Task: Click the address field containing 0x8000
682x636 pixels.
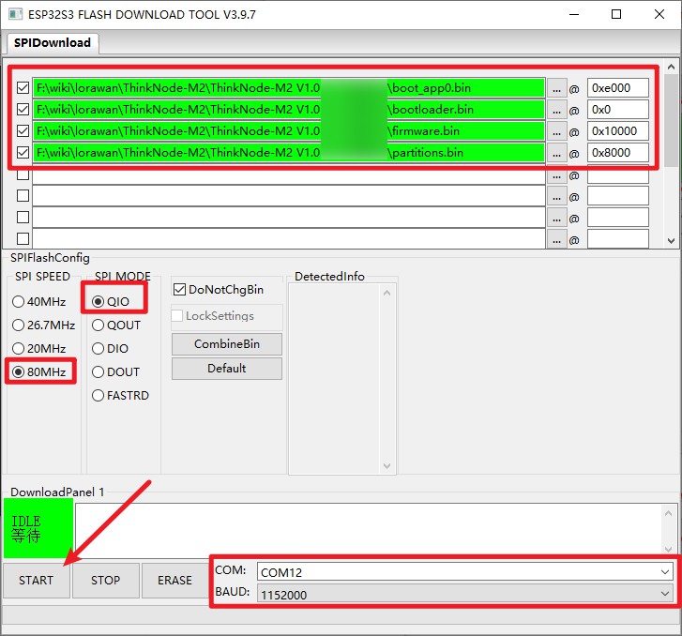Action: [x=618, y=153]
